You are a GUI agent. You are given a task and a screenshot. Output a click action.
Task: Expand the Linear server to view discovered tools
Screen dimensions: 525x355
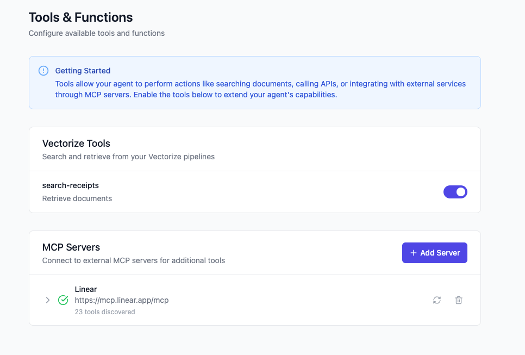click(x=48, y=300)
